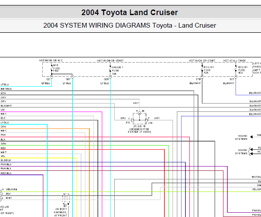The width and height of the screenshot is (261, 217).
Task: Click the PNK/BLU label on purple wire
Action: [6, 164]
